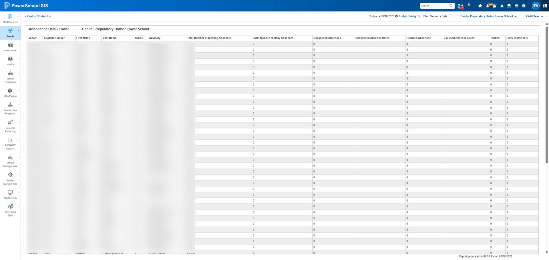549x260 pixels.
Task: Click the scroll up arrow
Action: click(x=547, y=24)
